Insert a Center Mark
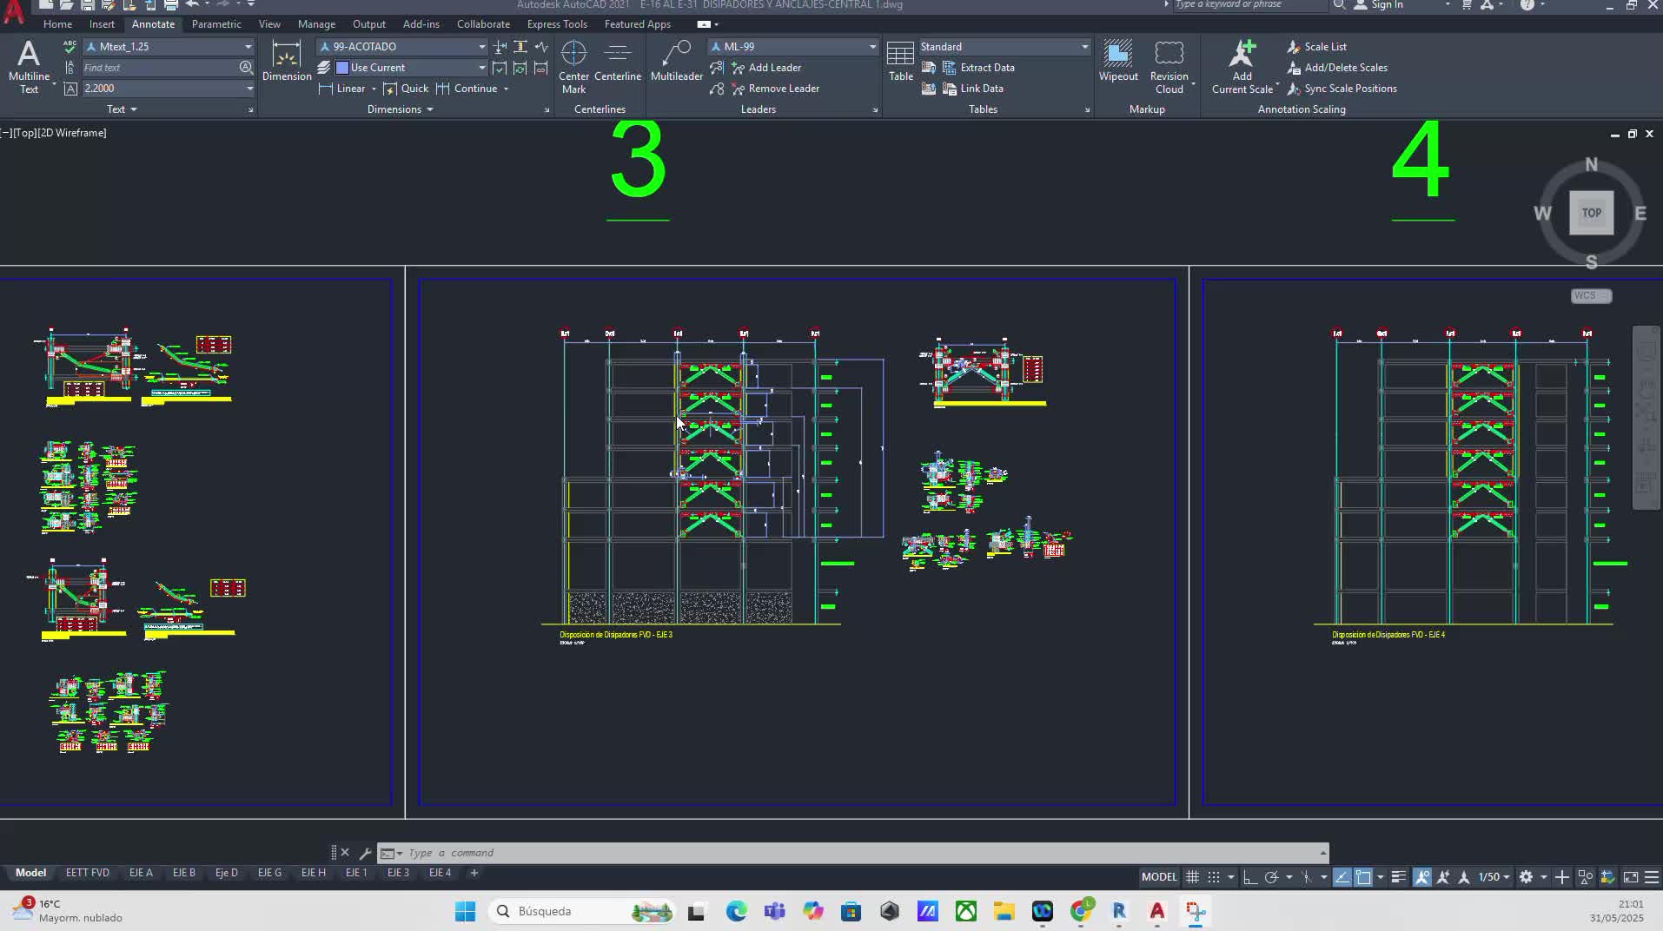This screenshot has width=1663, height=931. coord(573,66)
